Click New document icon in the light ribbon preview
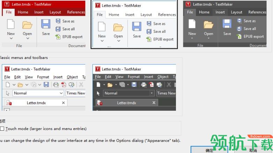The width and height of the screenshot is (273, 153). click(102, 26)
